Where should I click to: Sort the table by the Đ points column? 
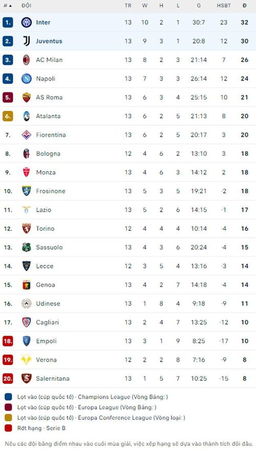pyautogui.click(x=245, y=6)
